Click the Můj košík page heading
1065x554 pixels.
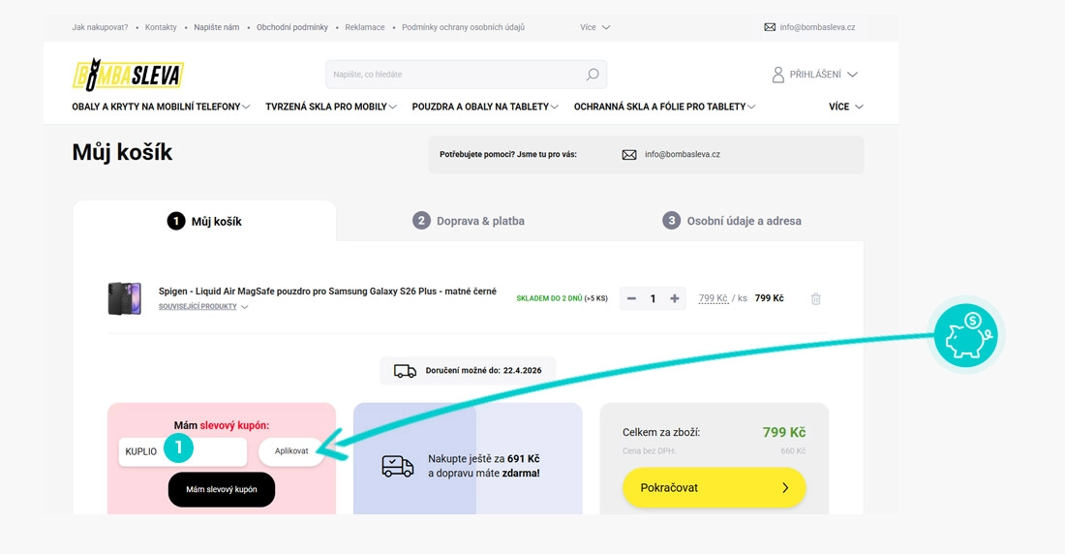click(122, 153)
